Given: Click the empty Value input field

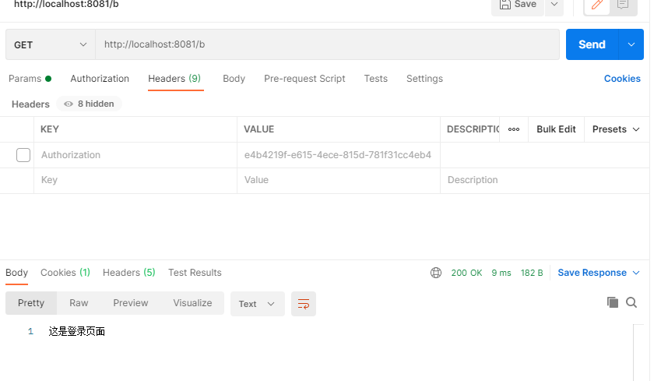Looking at the screenshot, I should (x=339, y=181).
